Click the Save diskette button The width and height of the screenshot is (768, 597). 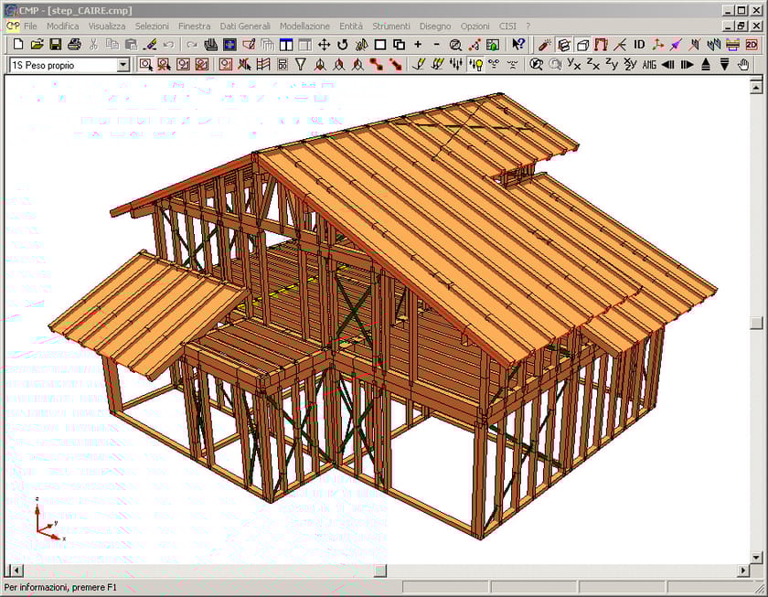coord(56,43)
